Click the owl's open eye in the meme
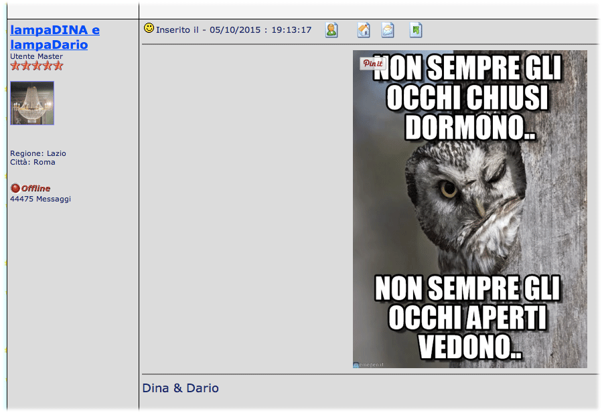This screenshot has height=413, width=602. tap(449, 189)
